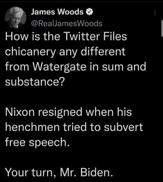Click the word "subvert" in the tweet
163x182 pixels.
pos(124,127)
